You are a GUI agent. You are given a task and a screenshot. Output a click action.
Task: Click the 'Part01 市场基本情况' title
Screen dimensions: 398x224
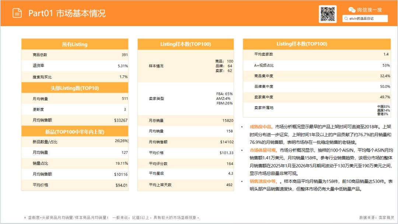[x=67, y=13]
